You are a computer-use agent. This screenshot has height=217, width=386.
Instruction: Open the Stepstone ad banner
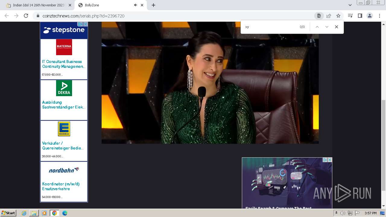coord(64,30)
